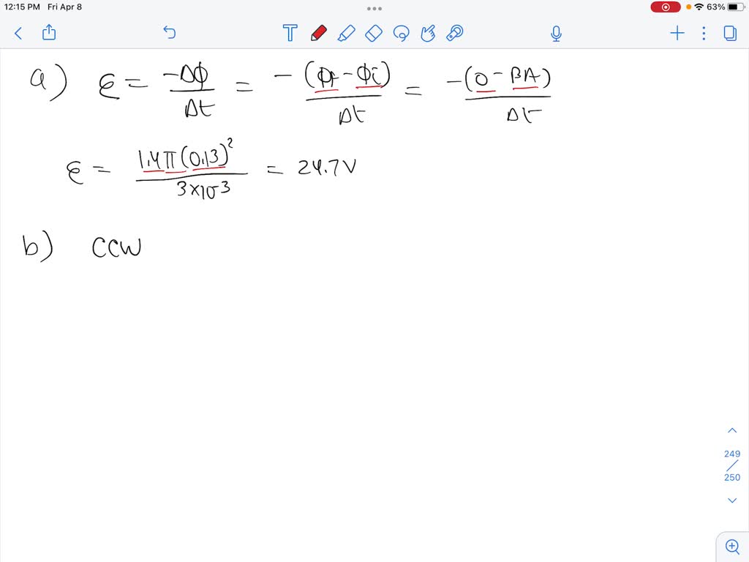Choose the Highlighter tool
The image size is (749, 562).
[x=347, y=33]
